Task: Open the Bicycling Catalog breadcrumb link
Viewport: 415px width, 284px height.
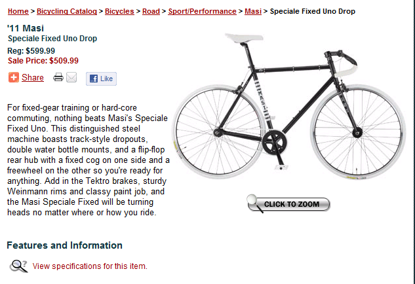Action: click(67, 11)
